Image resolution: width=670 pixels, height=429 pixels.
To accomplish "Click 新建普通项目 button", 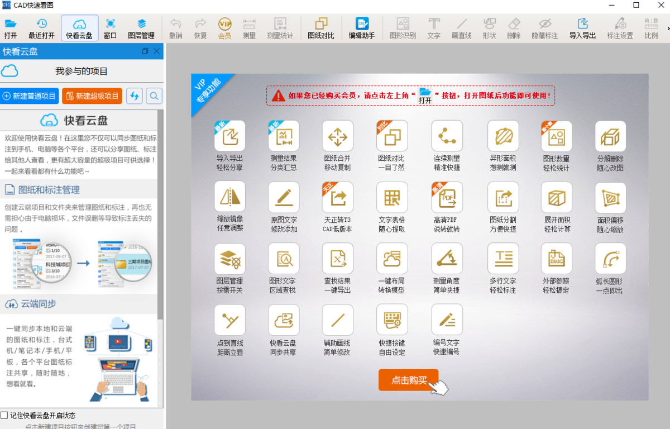I will click(x=30, y=96).
